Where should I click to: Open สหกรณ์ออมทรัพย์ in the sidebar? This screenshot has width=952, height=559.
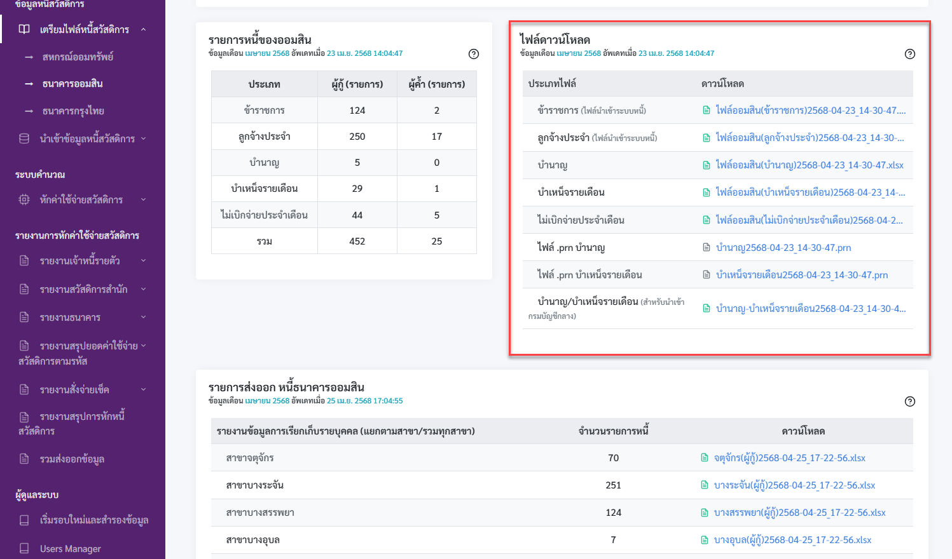78,57
